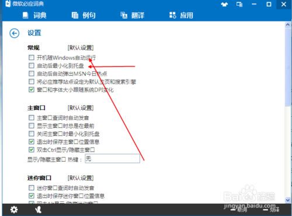Uncheck 双击Ctrl显示/隐藏主窗口
Screen dimensions: 292x216
(x=32, y=149)
